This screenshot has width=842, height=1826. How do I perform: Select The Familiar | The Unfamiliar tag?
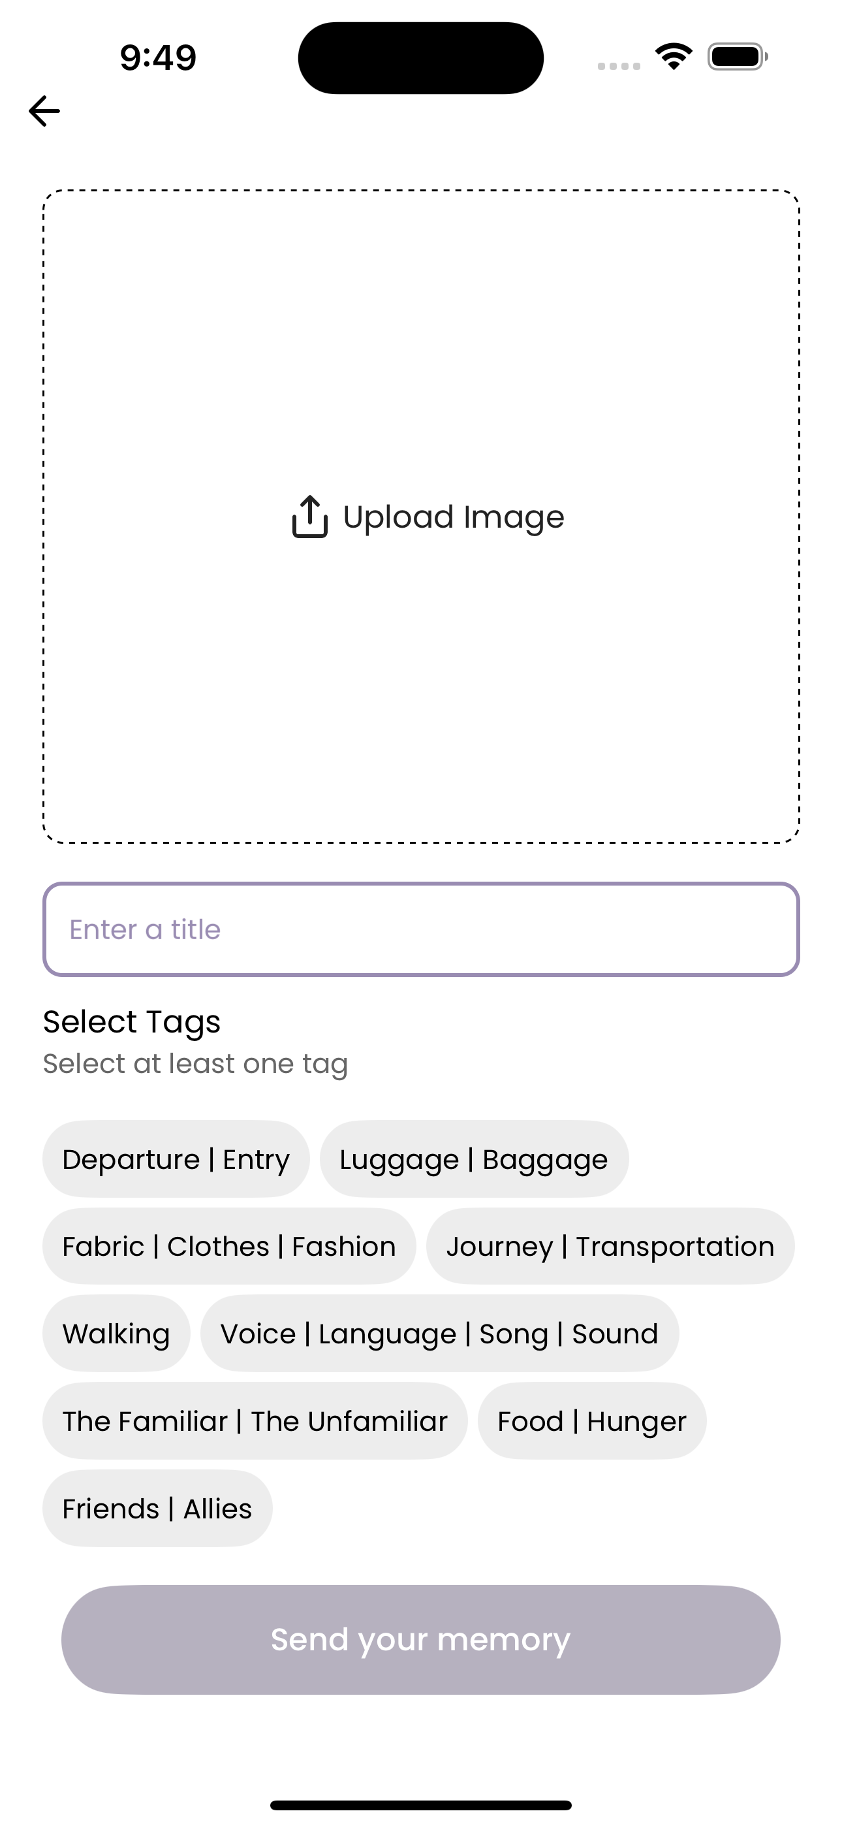[x=255, y=1420]
